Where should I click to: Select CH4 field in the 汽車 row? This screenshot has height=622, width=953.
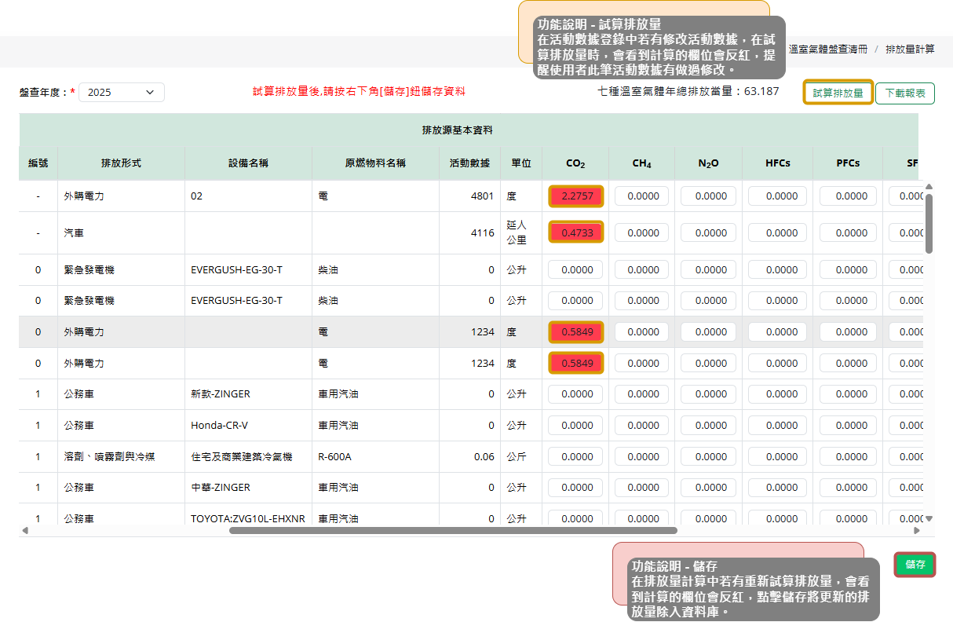coord(641,232)
